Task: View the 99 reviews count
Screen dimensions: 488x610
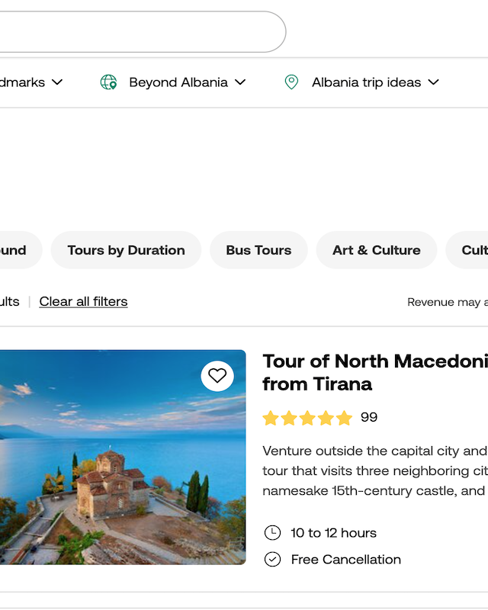Action: [369, 417]
